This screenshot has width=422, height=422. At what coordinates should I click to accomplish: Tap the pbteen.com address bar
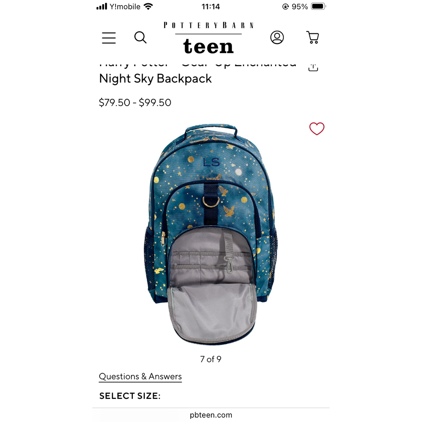[x=211, y=415]
